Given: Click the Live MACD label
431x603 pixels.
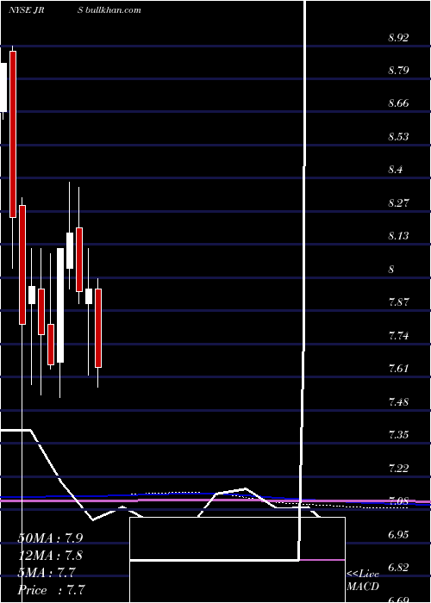Looking at the screenshot, I should 363,580.
